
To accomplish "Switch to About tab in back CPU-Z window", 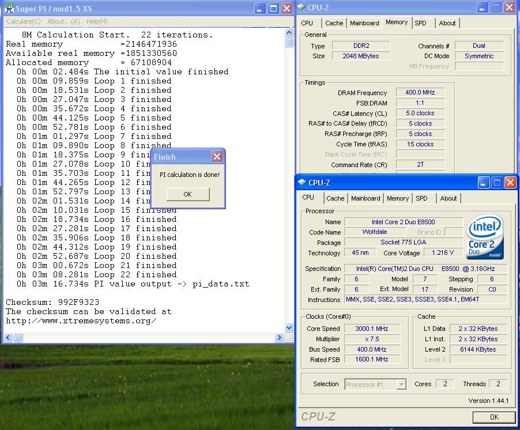I will click(447, 23).
